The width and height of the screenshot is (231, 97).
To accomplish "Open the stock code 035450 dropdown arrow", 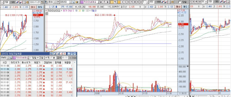I will (x=70, y=2).
